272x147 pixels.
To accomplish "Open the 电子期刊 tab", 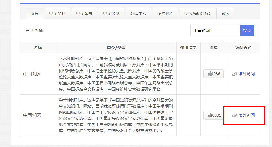I will coord(58,13).
